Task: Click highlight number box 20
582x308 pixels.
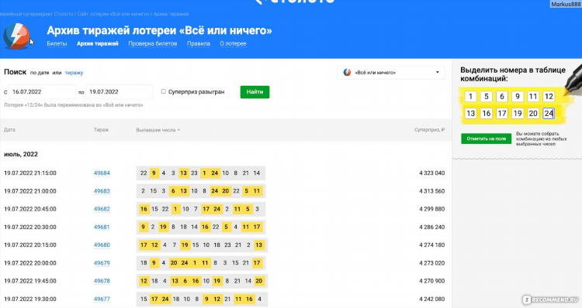Action: (533, 113)
